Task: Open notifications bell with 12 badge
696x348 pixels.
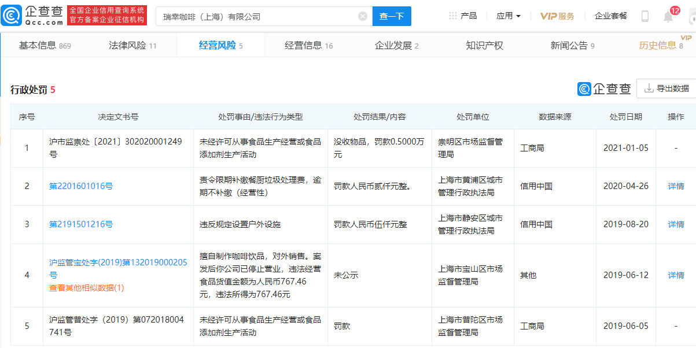Action: coord(668,16)
